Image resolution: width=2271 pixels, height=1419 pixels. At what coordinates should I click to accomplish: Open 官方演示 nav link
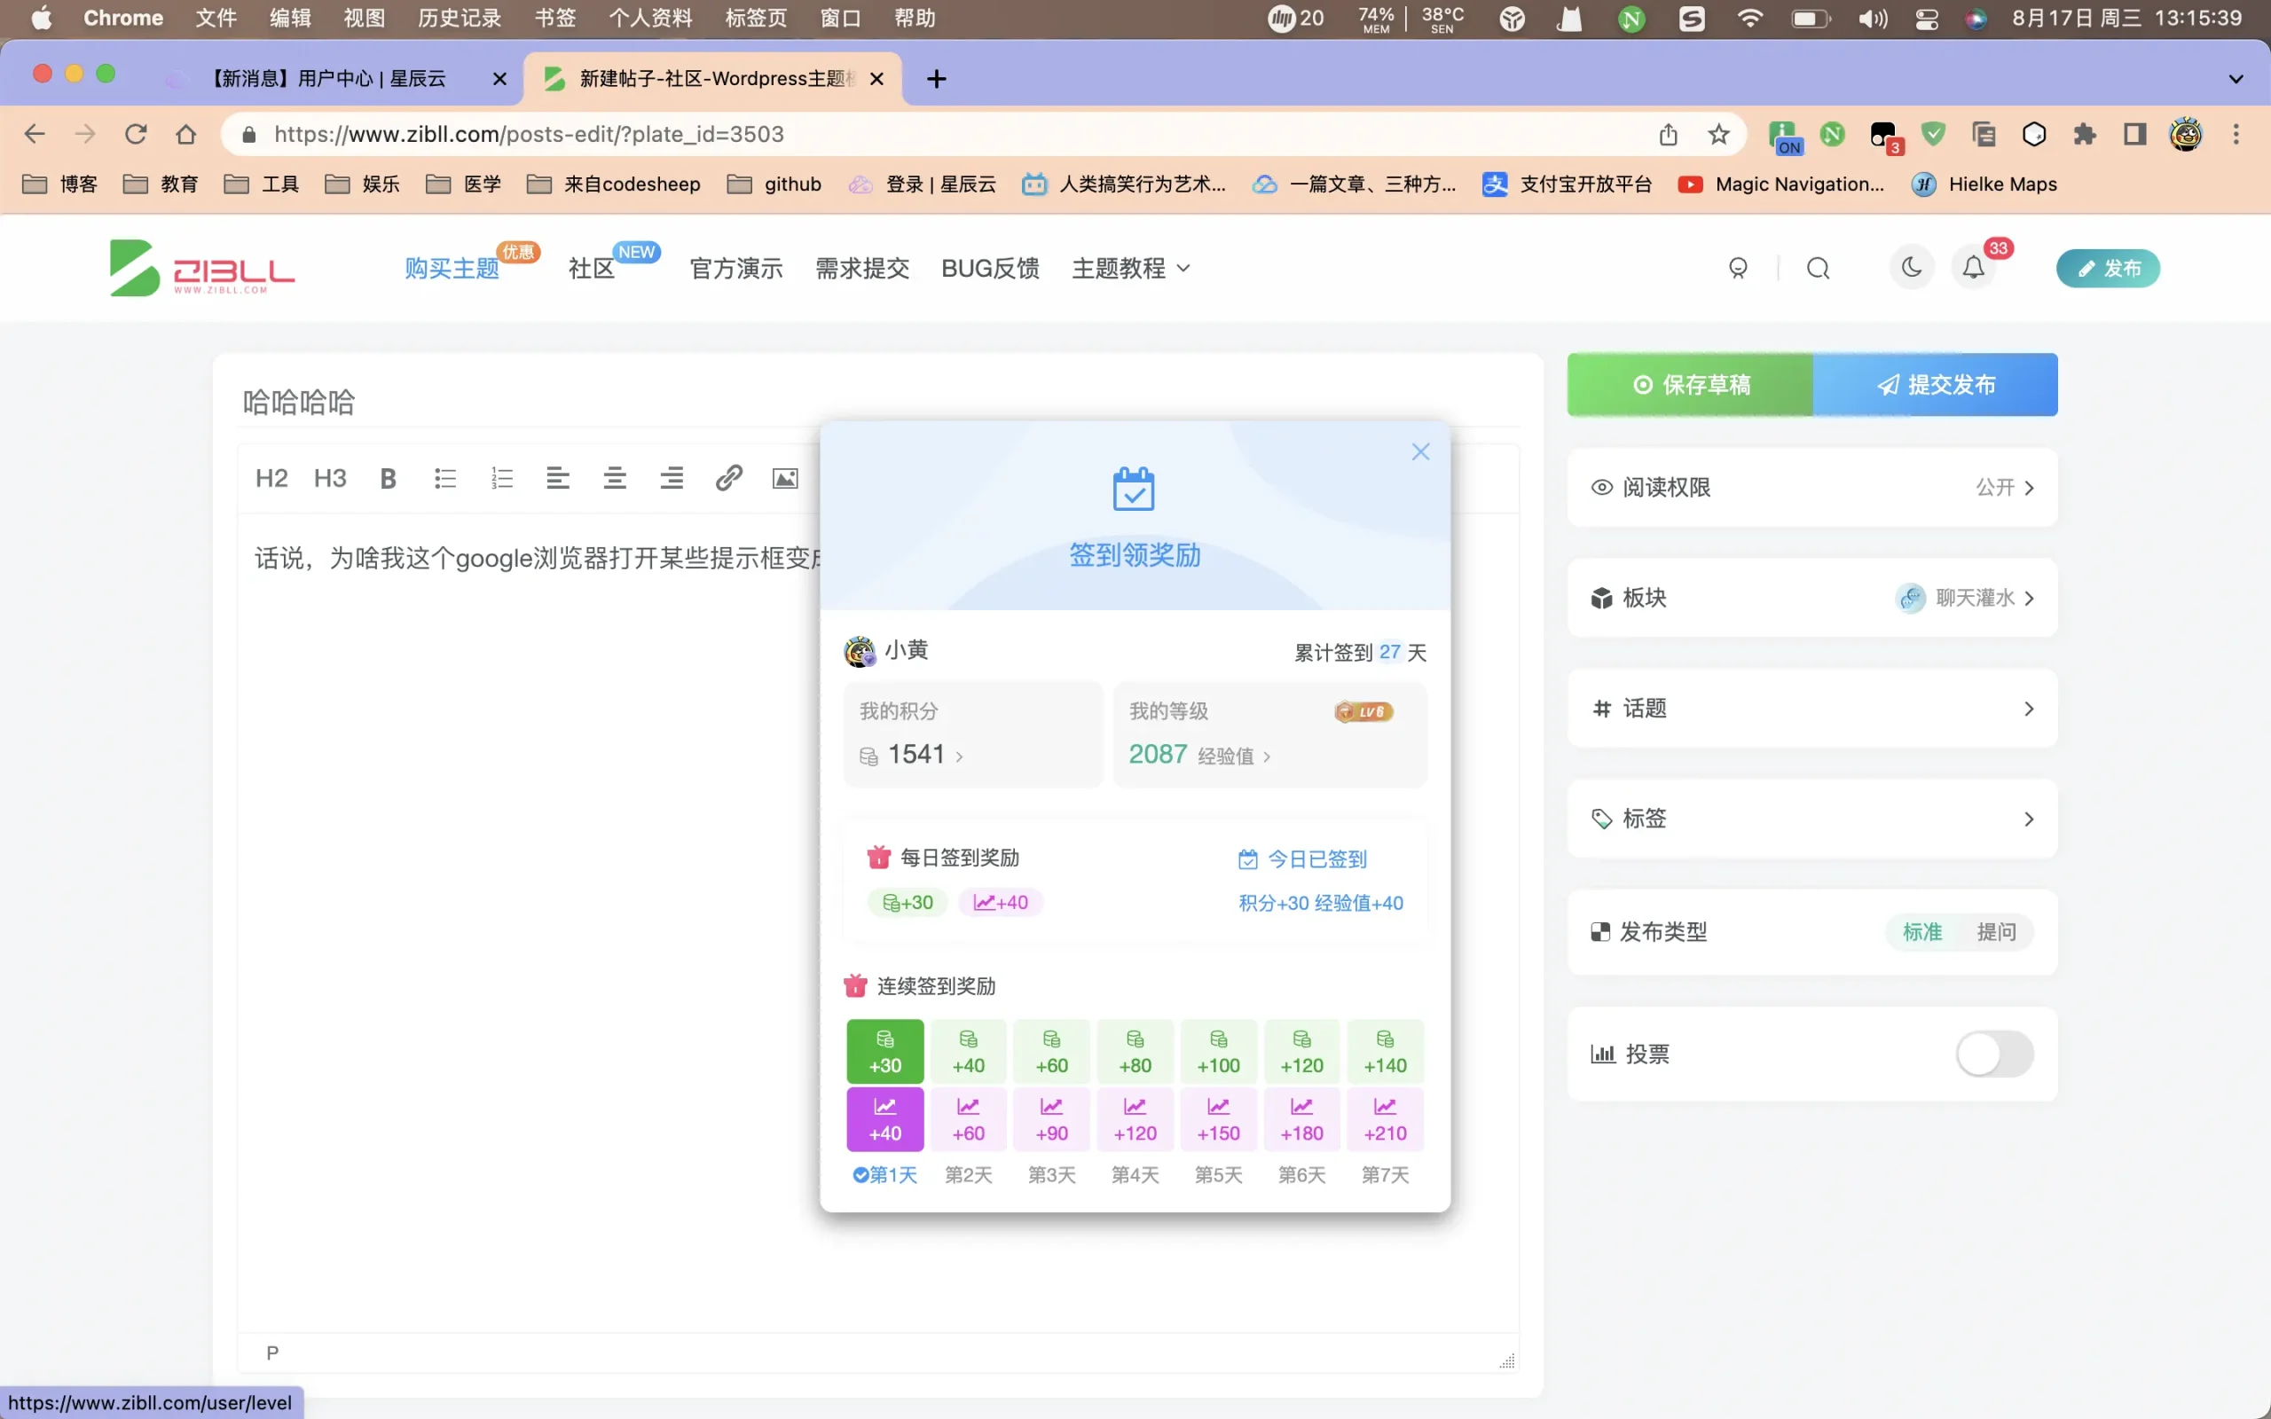(x=735, y=269)
